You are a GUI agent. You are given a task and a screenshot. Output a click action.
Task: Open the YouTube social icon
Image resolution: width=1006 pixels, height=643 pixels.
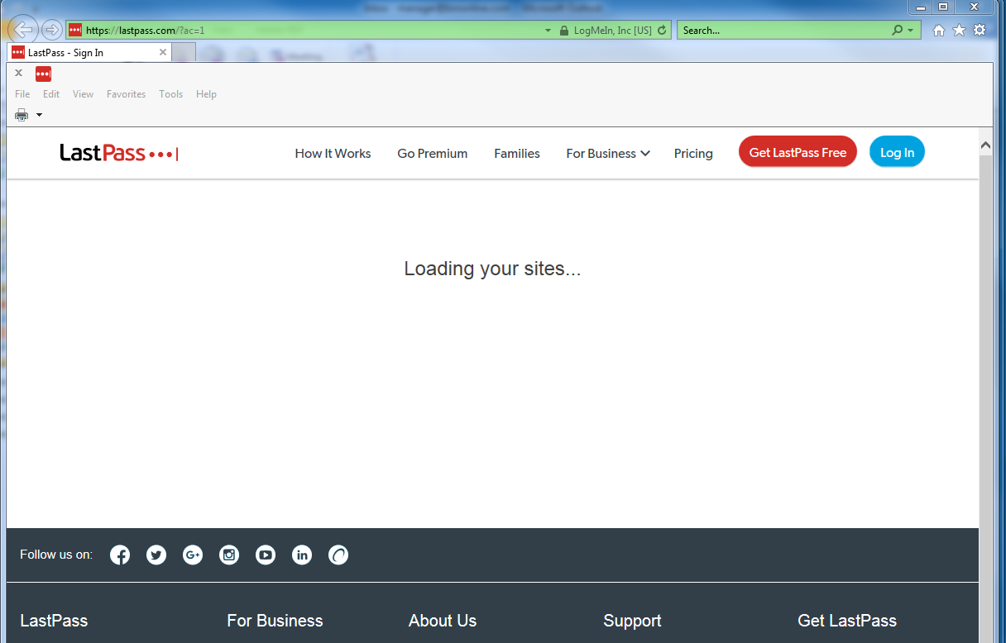click(x=266, y=555)
